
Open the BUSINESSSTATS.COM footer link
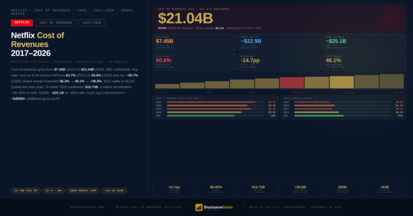(87, 207)
